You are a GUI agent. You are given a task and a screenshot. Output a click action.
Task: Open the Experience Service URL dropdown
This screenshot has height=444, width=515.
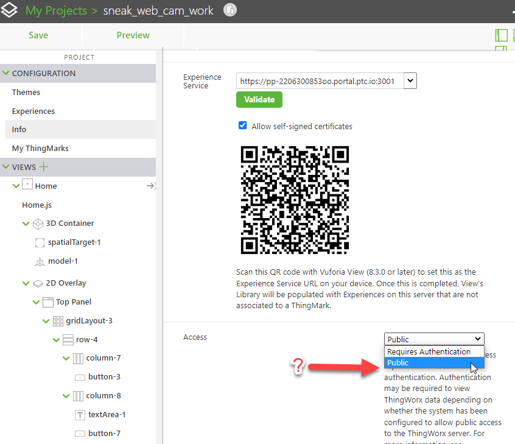pyautogui.click(x=410, y=80)
